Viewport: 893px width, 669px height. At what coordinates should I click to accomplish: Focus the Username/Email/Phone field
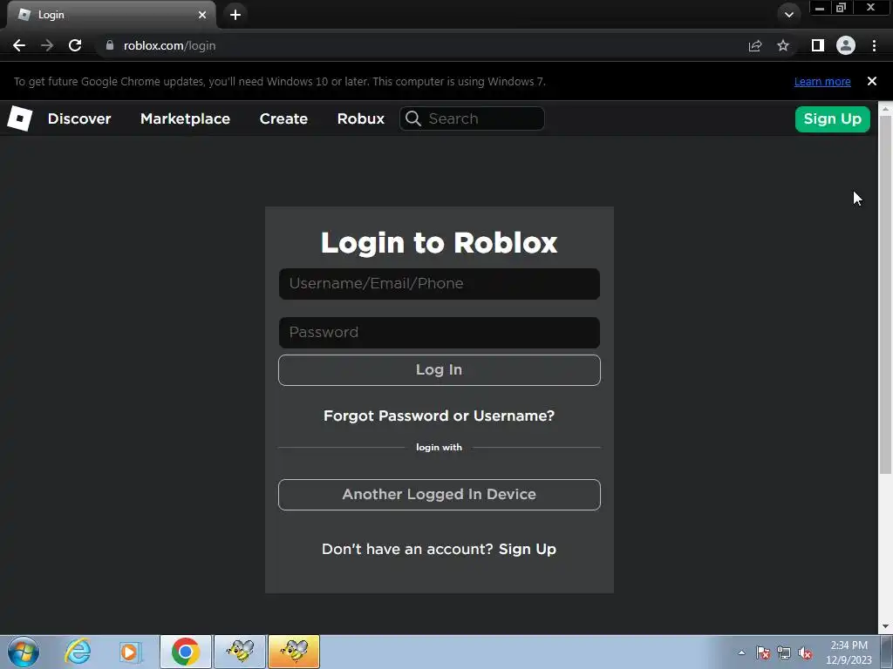click(440, 284)
